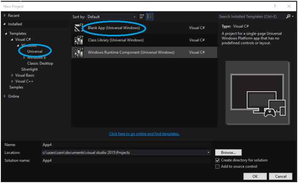
Task: Focus the Solution name field
Action: pos(126,161)
